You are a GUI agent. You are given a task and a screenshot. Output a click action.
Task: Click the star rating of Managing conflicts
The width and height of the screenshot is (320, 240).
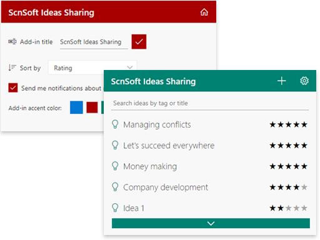tap(288, 124)
